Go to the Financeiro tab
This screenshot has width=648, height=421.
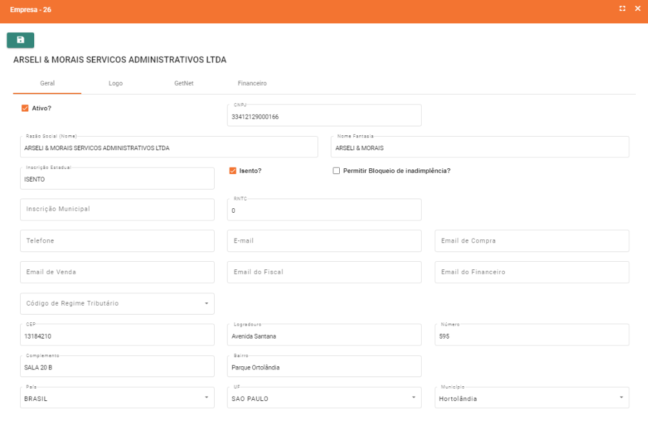(x=252, y=83)
